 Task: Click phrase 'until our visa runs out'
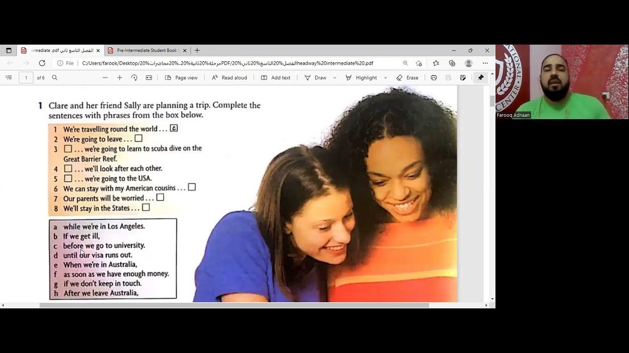click(x=98, y=255)
